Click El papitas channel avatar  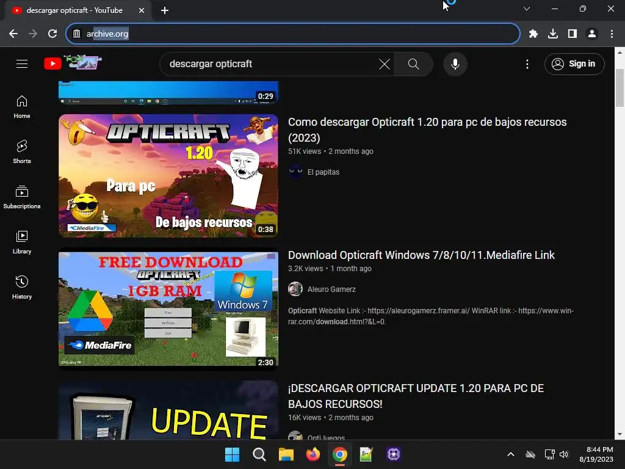pyautogui.click(x=295, y=172)
